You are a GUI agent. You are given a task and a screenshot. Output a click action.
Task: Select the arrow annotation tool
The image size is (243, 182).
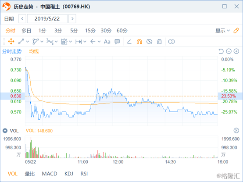tap(93, 42)
